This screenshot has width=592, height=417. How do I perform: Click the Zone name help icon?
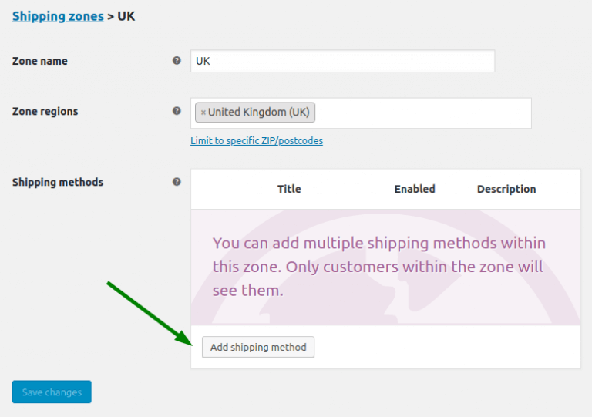(x=177, y=61)
